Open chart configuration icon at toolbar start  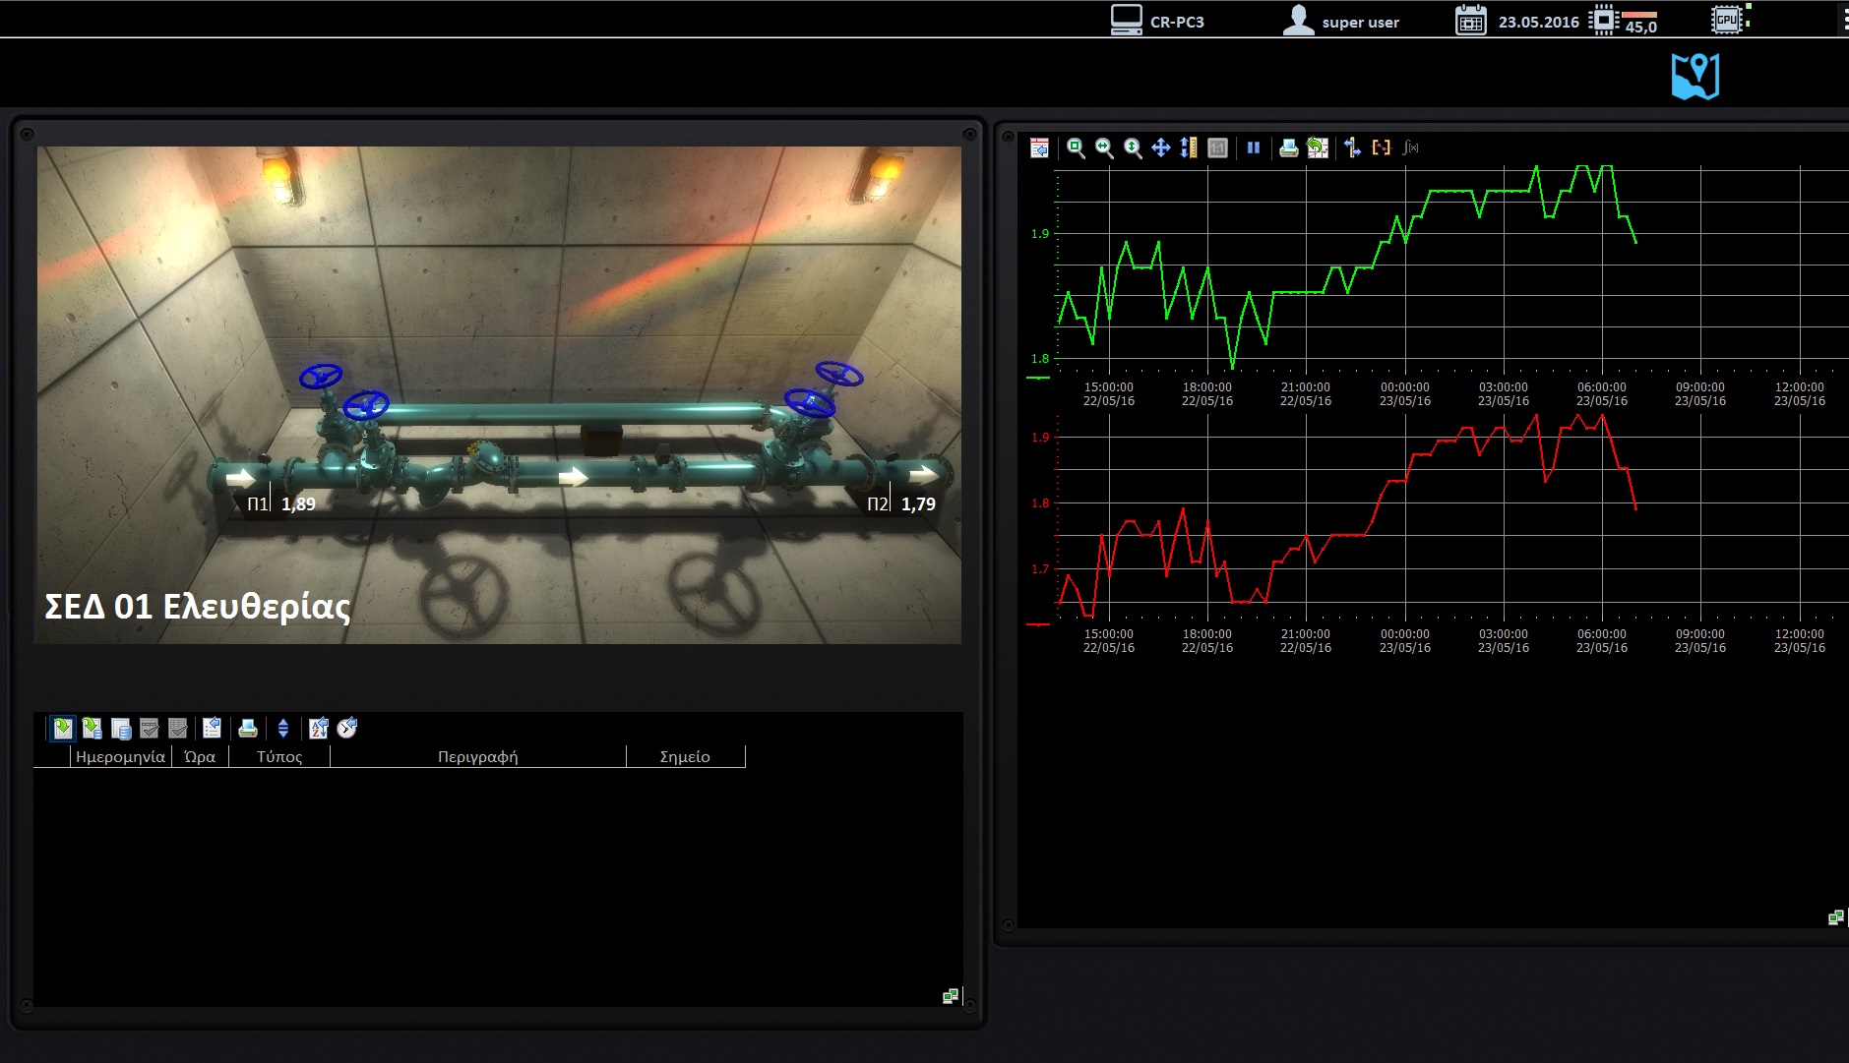pyautogui.click(x=1039, y=148)
